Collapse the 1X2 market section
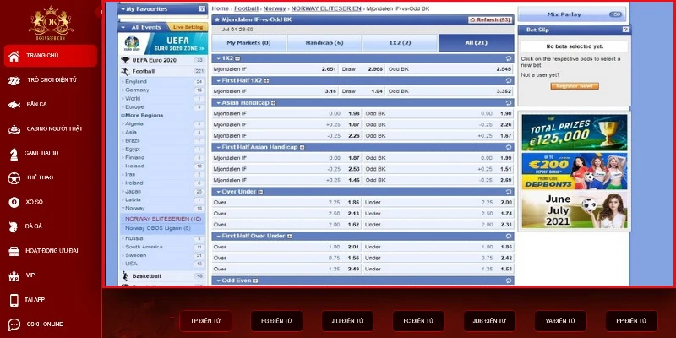Viewport: 676px width, 338px height. pos(218,58)
